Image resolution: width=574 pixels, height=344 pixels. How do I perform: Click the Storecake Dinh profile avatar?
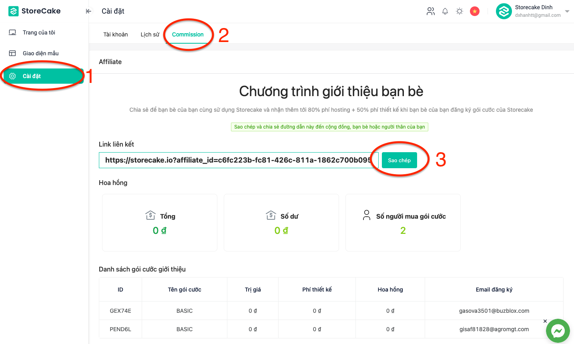[x=504, y=11]
